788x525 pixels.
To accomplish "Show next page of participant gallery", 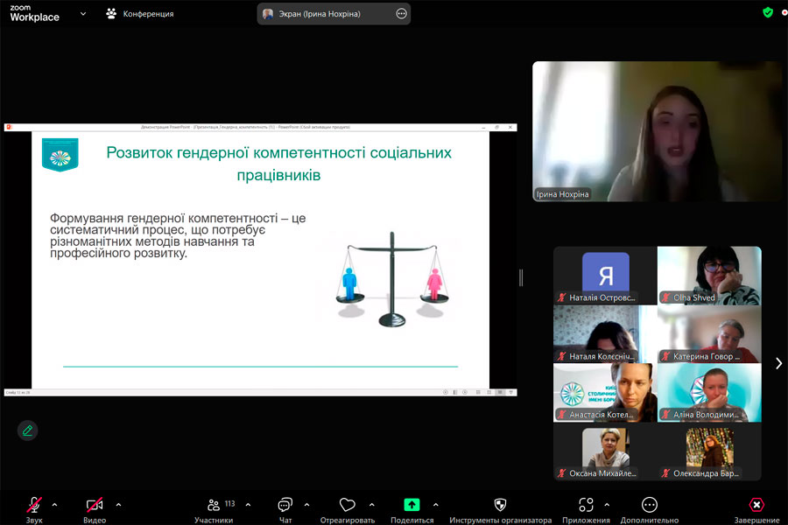I will pos(778,363).
